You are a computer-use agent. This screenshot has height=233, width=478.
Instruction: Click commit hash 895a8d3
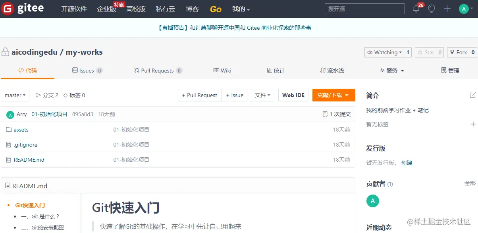point(83,114)
